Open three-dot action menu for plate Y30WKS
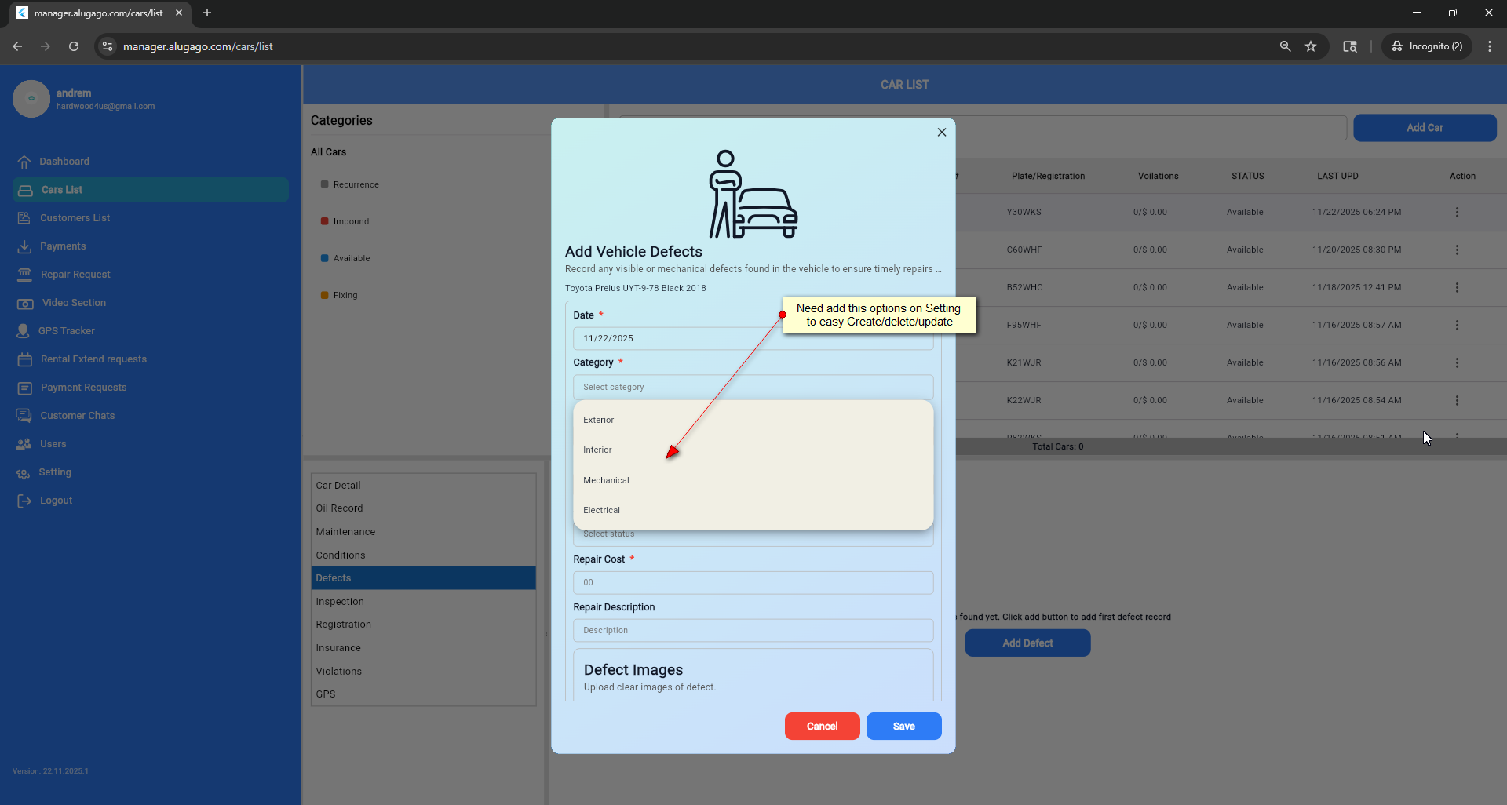The height and width of the screenshot is (805, 1507). (1457, 213)
